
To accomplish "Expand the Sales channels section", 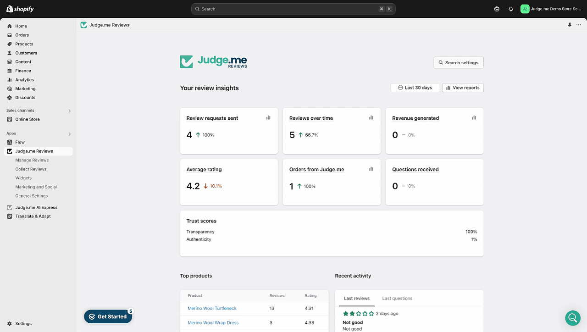I will click(x=70, y=111).
